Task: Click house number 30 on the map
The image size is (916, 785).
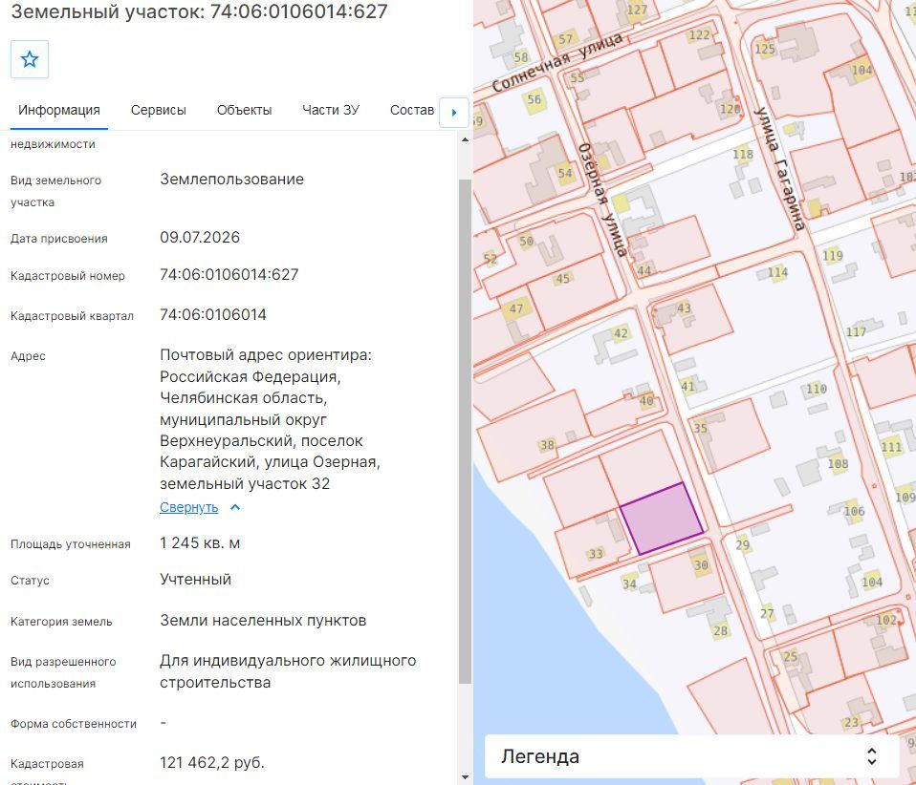Action: coord(701,565)
